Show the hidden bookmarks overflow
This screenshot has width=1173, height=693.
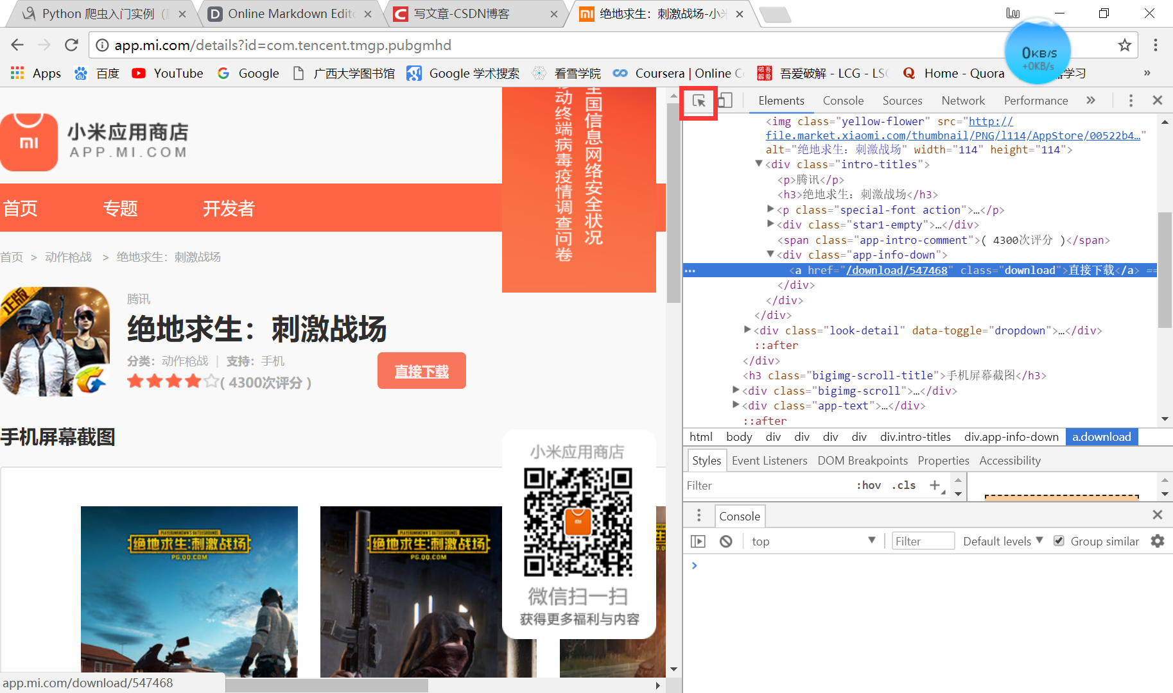click(1147, 73)
